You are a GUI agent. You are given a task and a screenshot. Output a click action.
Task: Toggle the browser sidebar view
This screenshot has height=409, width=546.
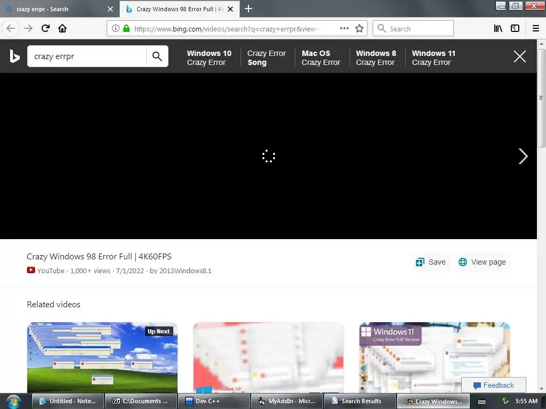[515, 28]
